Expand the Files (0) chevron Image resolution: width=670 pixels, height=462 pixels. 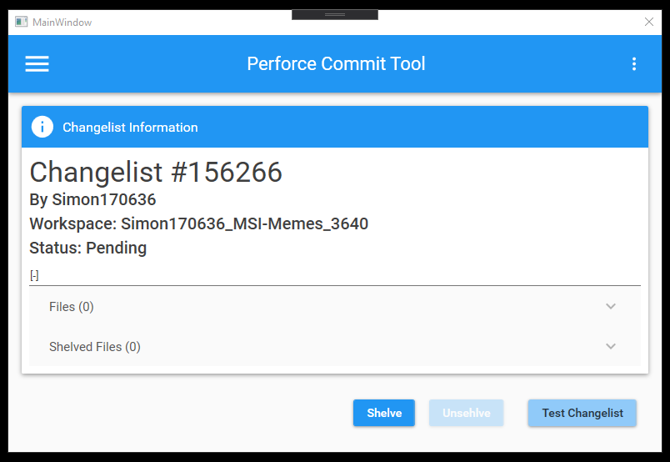pos(611,306)
